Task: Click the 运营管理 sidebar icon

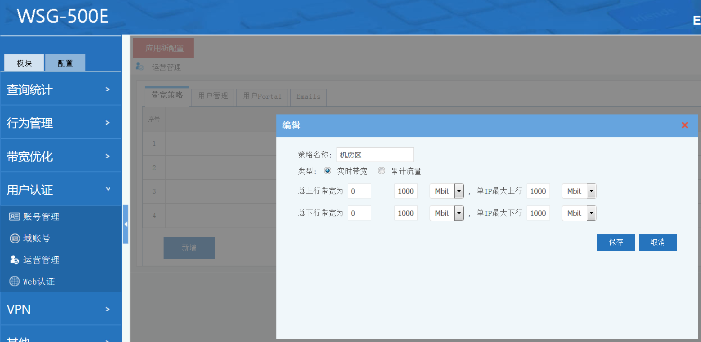Action: (x=14, y=260)
